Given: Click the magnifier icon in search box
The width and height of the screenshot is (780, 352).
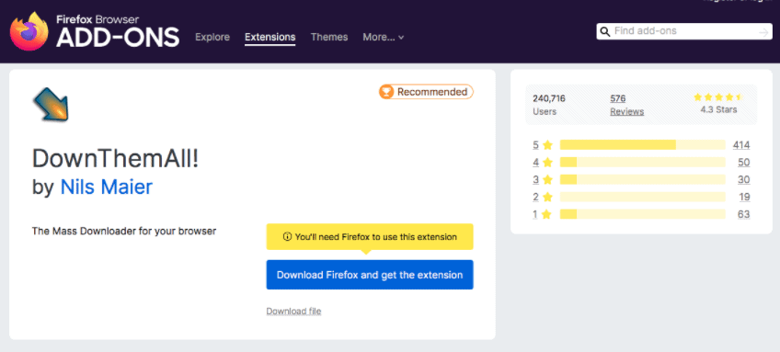Looking at the screenshot, I should point(605,31).
